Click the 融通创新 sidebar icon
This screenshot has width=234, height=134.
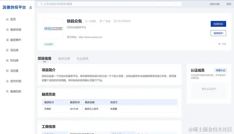(x=7, y=91)
